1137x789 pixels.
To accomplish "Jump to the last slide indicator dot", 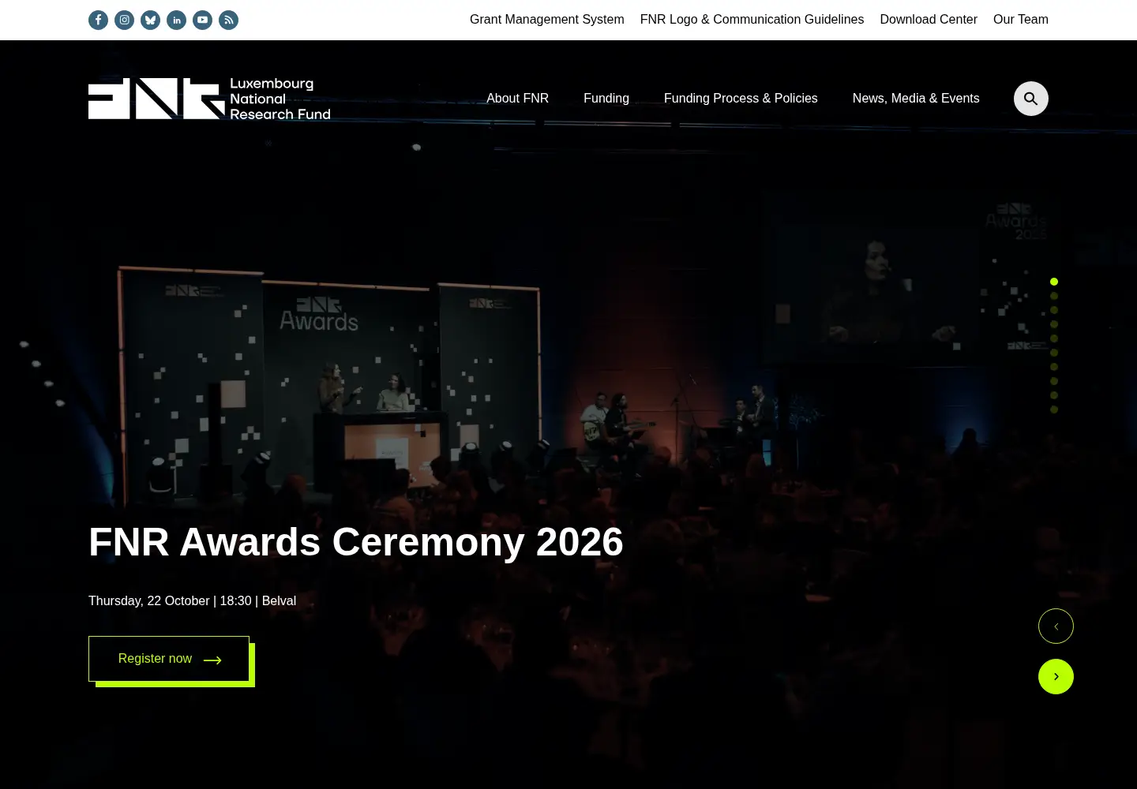I will (1054, 409).
